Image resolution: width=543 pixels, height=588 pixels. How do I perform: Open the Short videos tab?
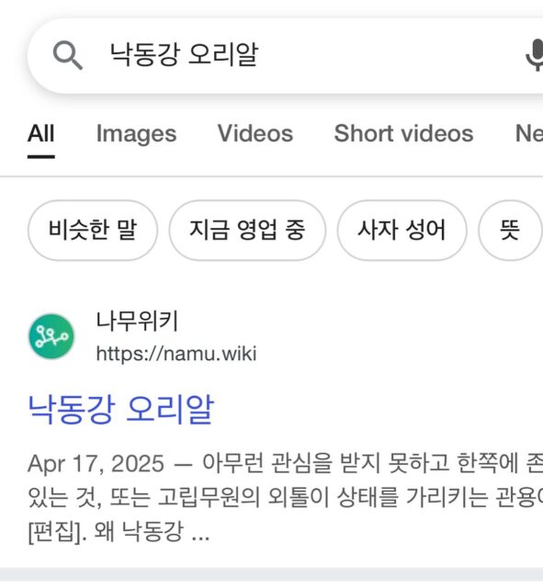(403, 133)
